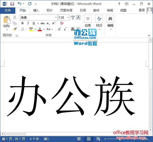Select the Format Painter brush
The image size is (153, 142).
click(x=15, y=29)
